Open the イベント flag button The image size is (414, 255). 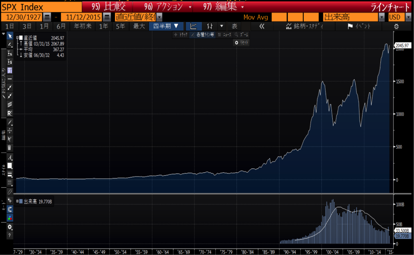pyautogui.click(x=359, y=26)
